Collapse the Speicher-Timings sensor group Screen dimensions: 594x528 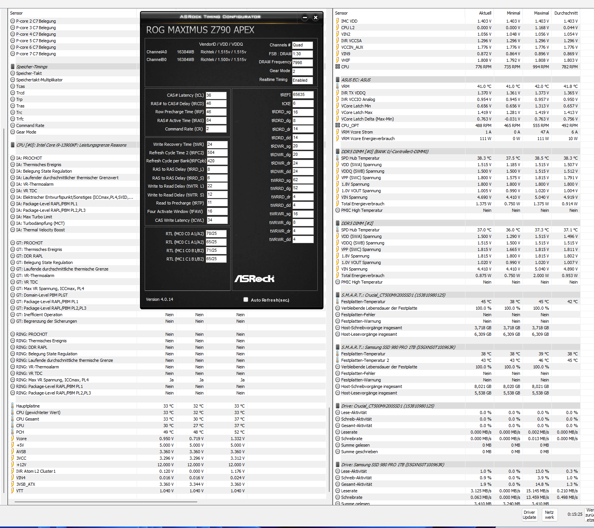13,67
